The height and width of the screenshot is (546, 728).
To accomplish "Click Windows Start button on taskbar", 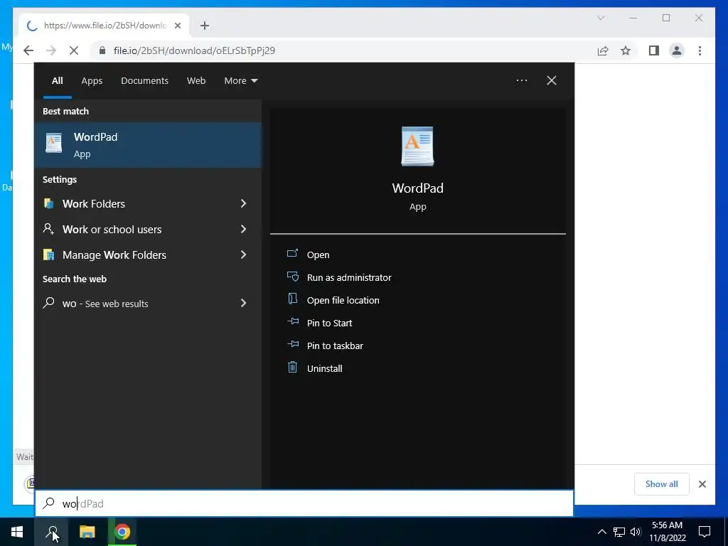I will point(17,532).
